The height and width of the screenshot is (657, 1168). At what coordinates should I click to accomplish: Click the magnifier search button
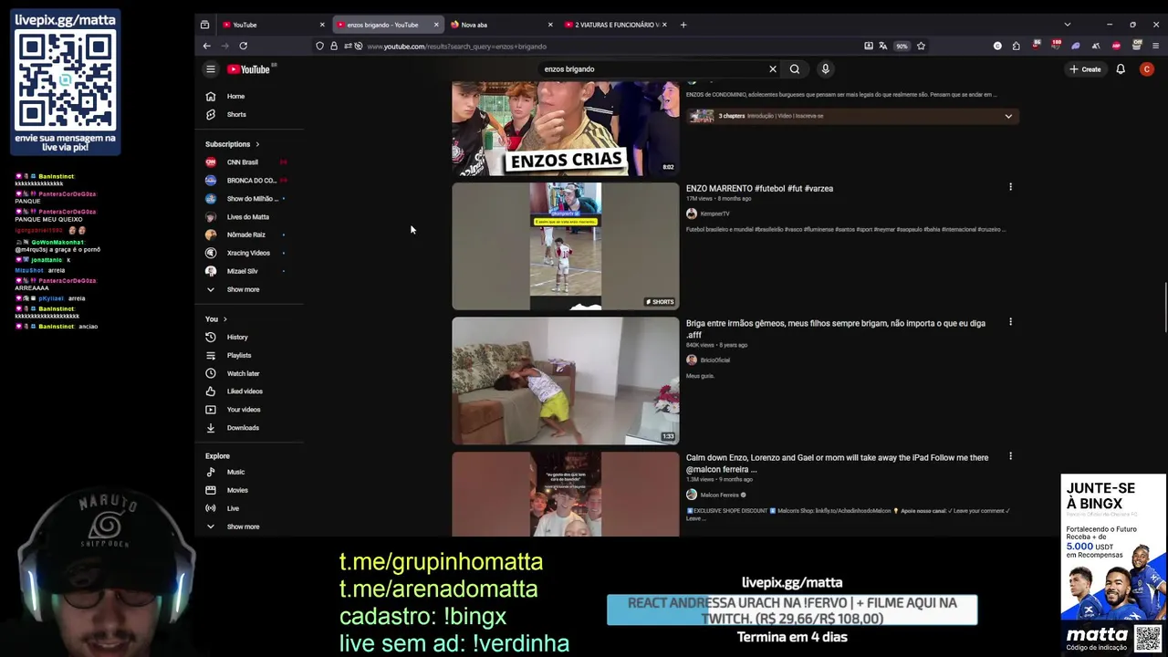(x=795, y=69)
